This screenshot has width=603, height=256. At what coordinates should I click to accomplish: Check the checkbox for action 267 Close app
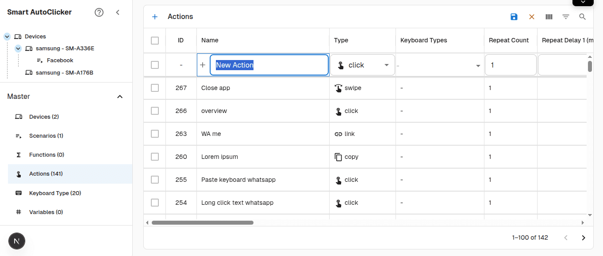coord(154,87)
